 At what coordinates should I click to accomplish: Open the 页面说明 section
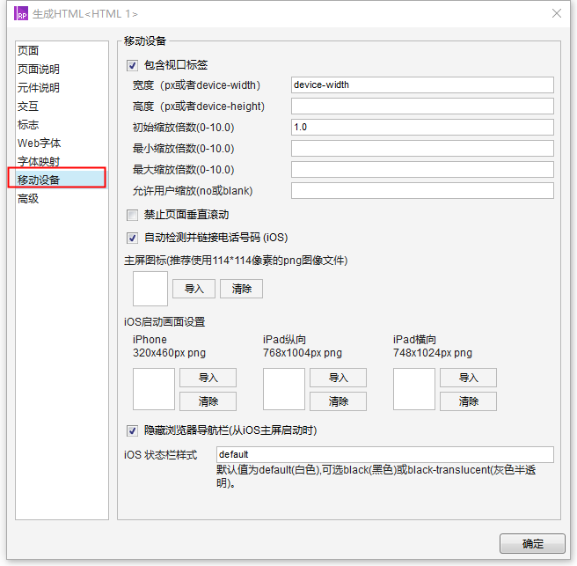pyautogui.click(x=39, y=70)
